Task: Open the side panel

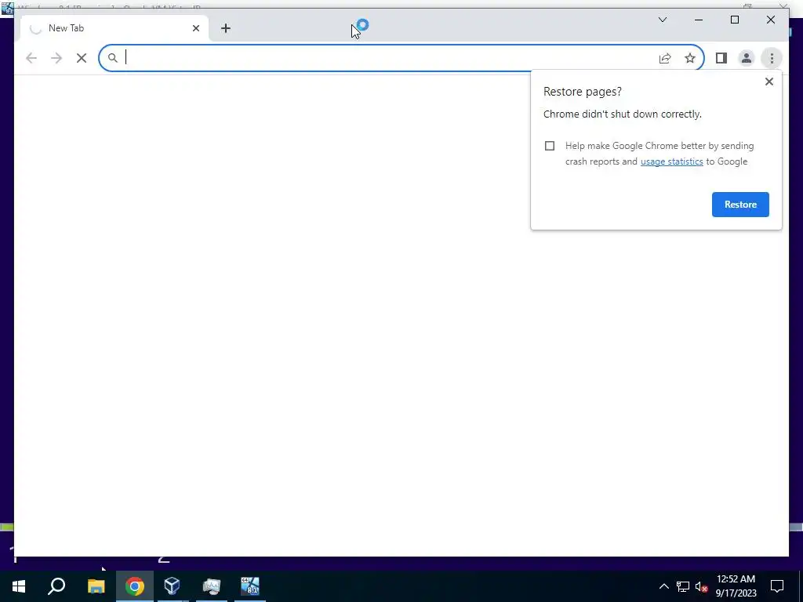Action: 721,58
